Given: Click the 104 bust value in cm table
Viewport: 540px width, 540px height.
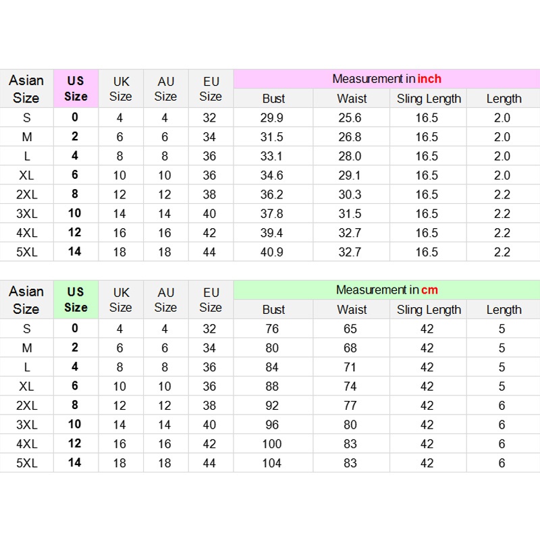Looking at the screenshot, I should point(272,463).
